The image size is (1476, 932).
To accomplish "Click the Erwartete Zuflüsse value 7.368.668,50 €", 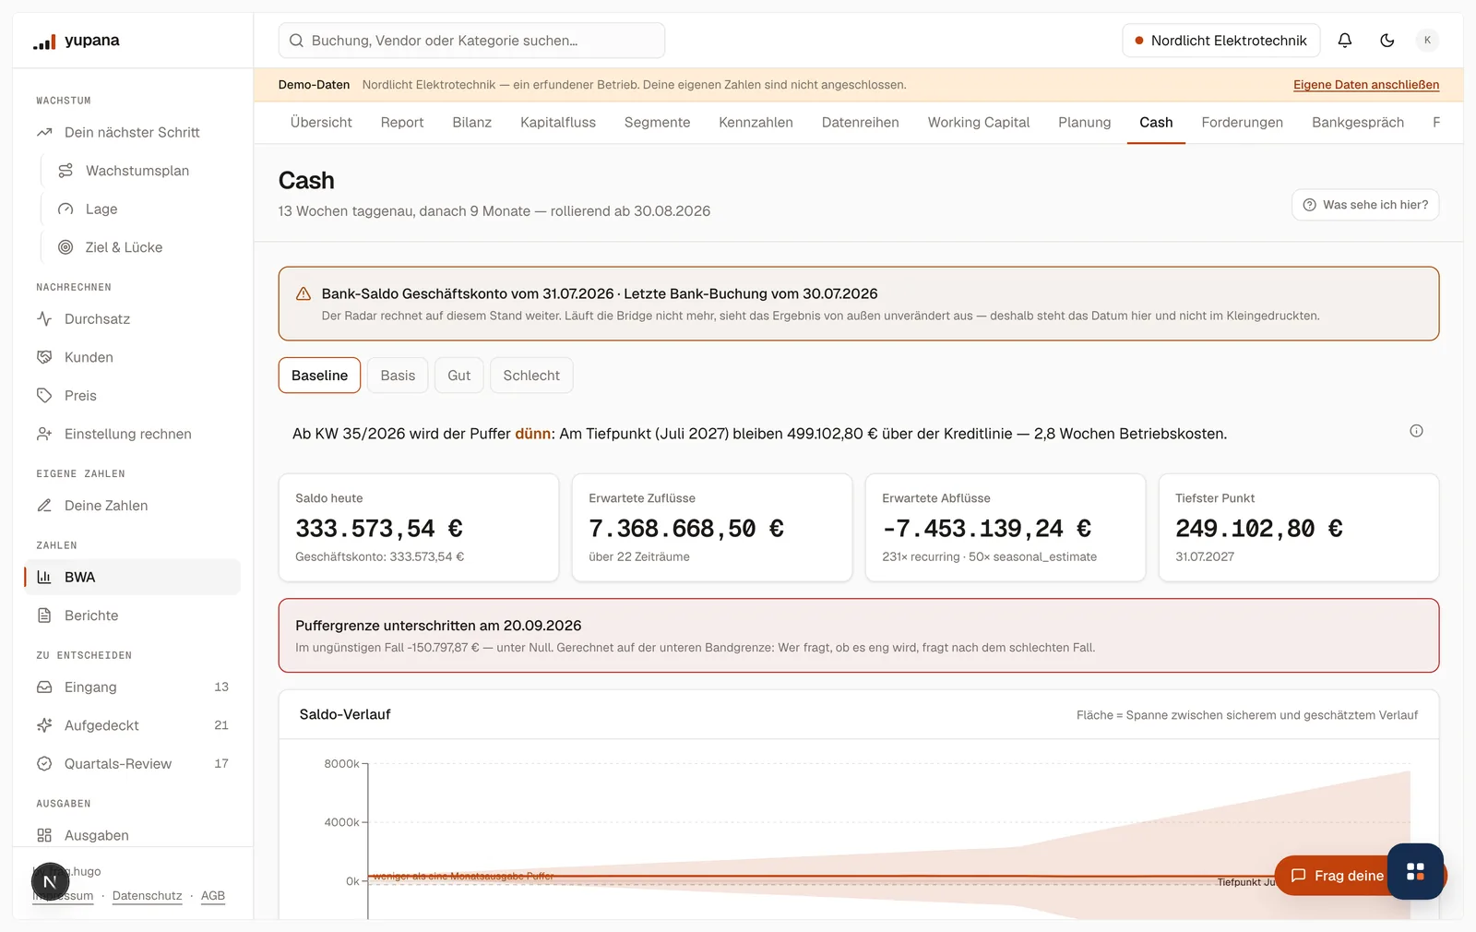I will pos(686,529).
